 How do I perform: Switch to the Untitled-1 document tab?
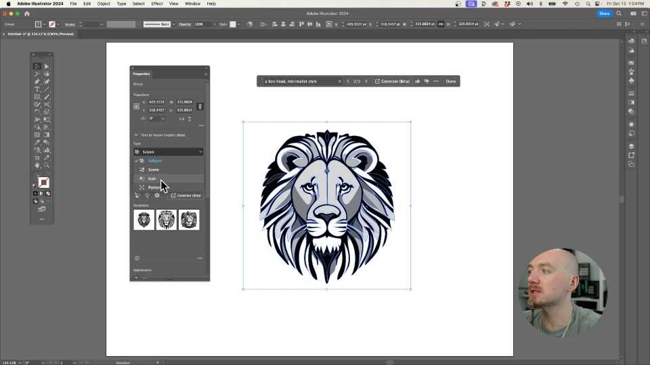(x=40, y=34)
